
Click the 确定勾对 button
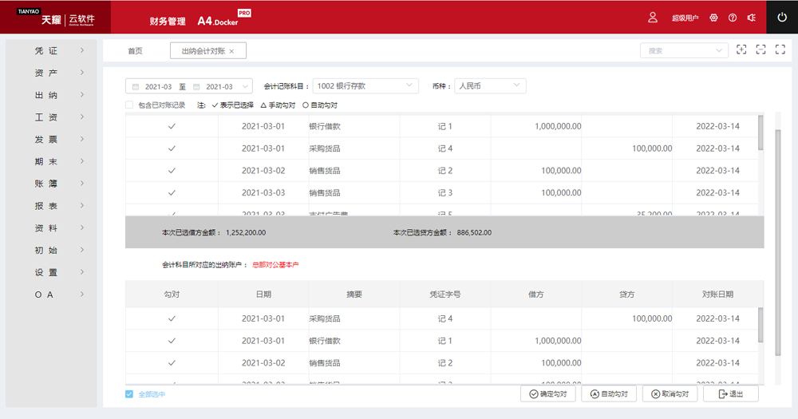coord(547,394)
